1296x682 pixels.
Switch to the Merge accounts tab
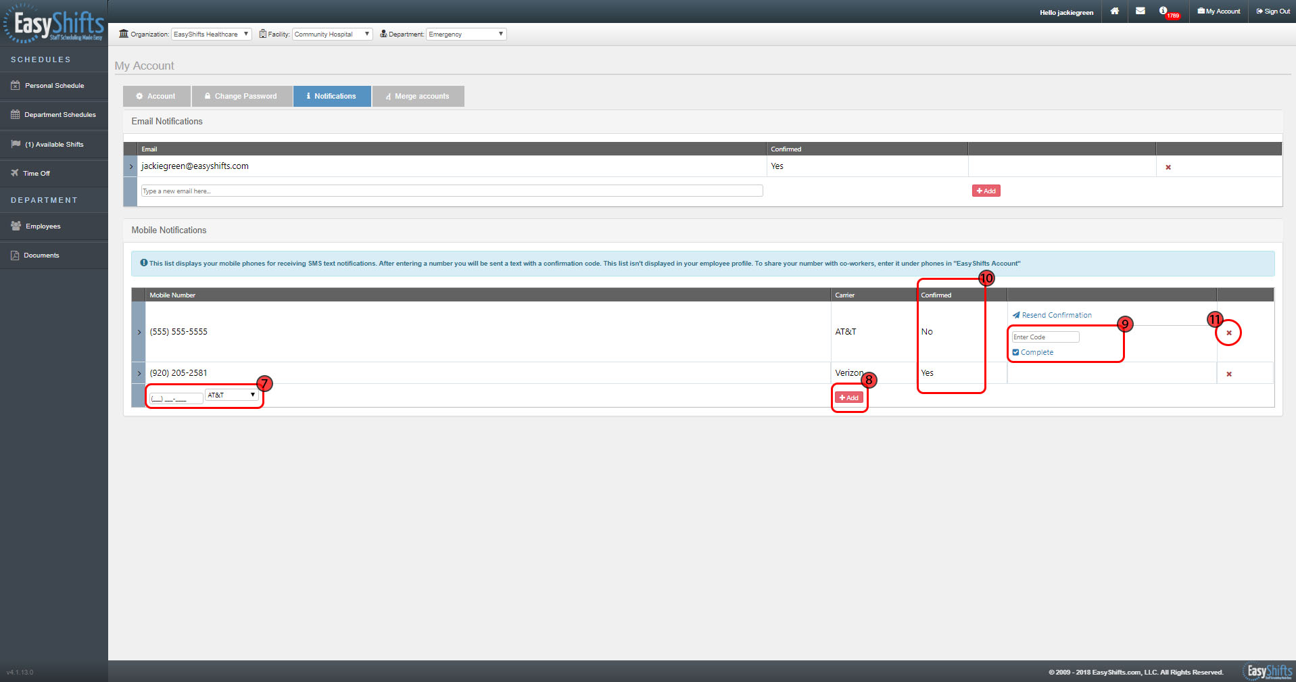tap(418, 96)
